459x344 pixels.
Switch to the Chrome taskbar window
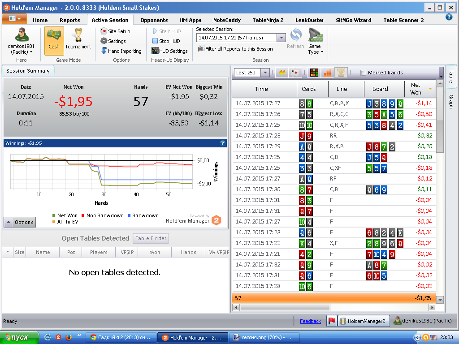(x=121, y=337)
